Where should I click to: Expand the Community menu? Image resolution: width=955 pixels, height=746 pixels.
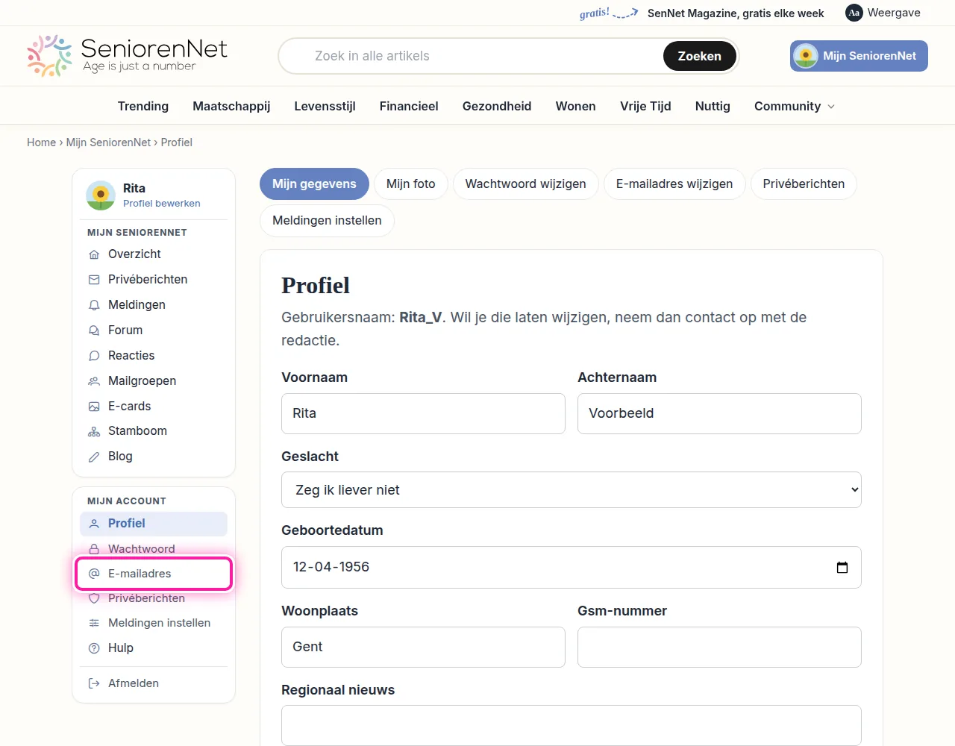[795, 106]
